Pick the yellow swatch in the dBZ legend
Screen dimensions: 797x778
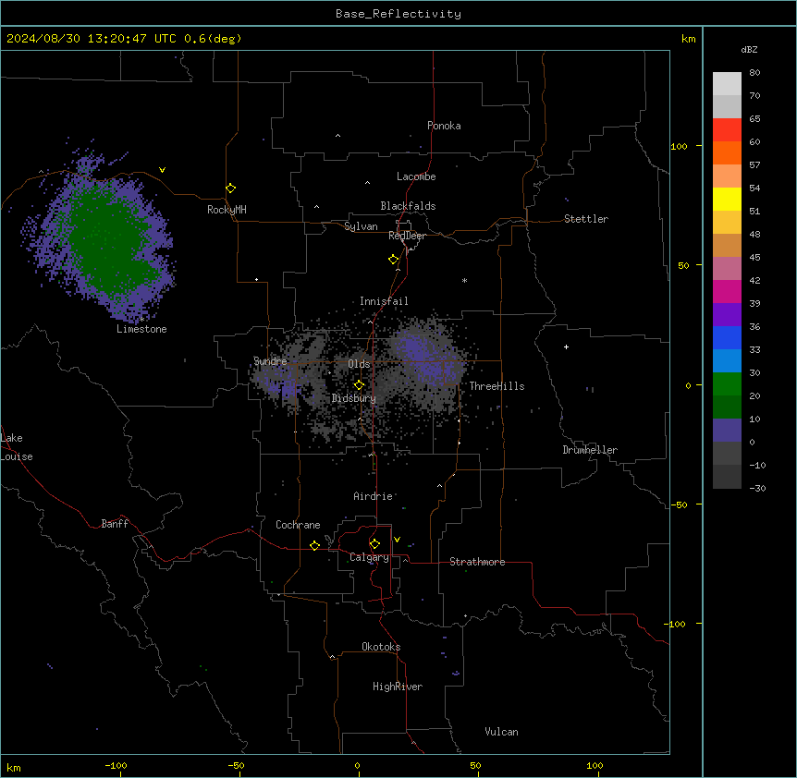tap(727, 199)
